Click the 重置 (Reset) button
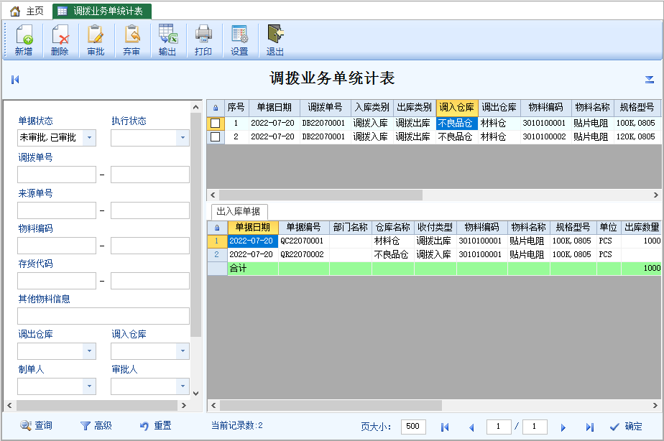 [156, 425]
